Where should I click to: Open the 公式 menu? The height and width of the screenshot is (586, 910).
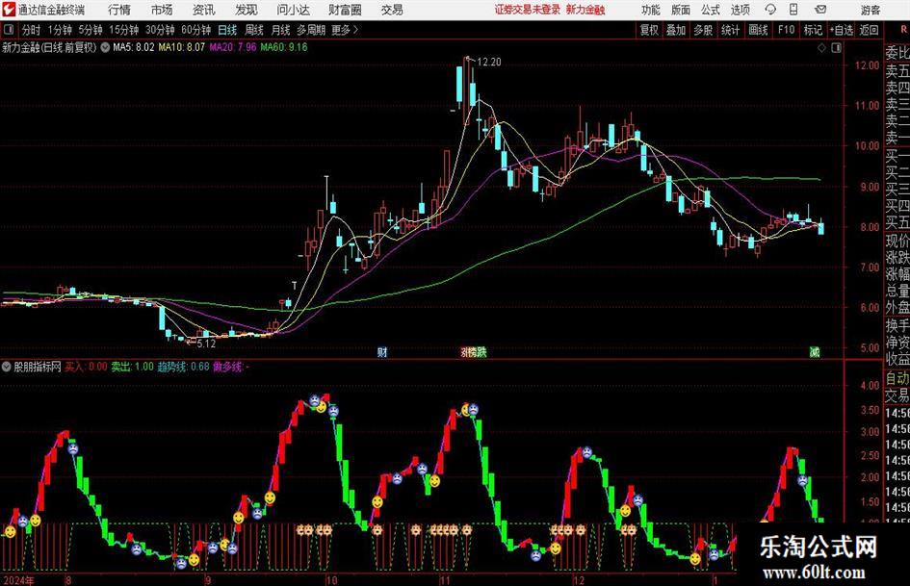[711, 10]
